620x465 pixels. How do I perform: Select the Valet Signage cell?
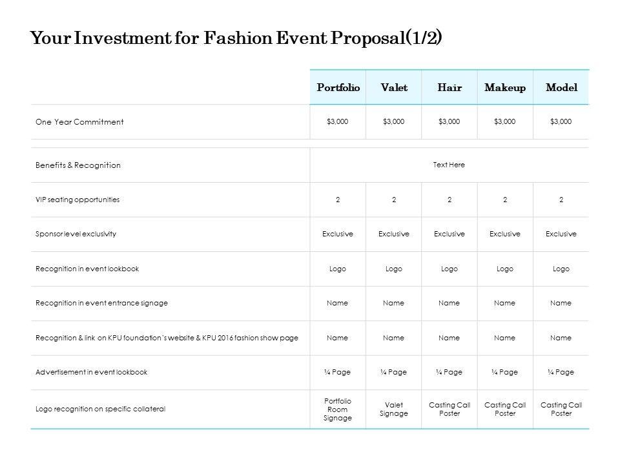pyautogui.click(x=394, y=409)
